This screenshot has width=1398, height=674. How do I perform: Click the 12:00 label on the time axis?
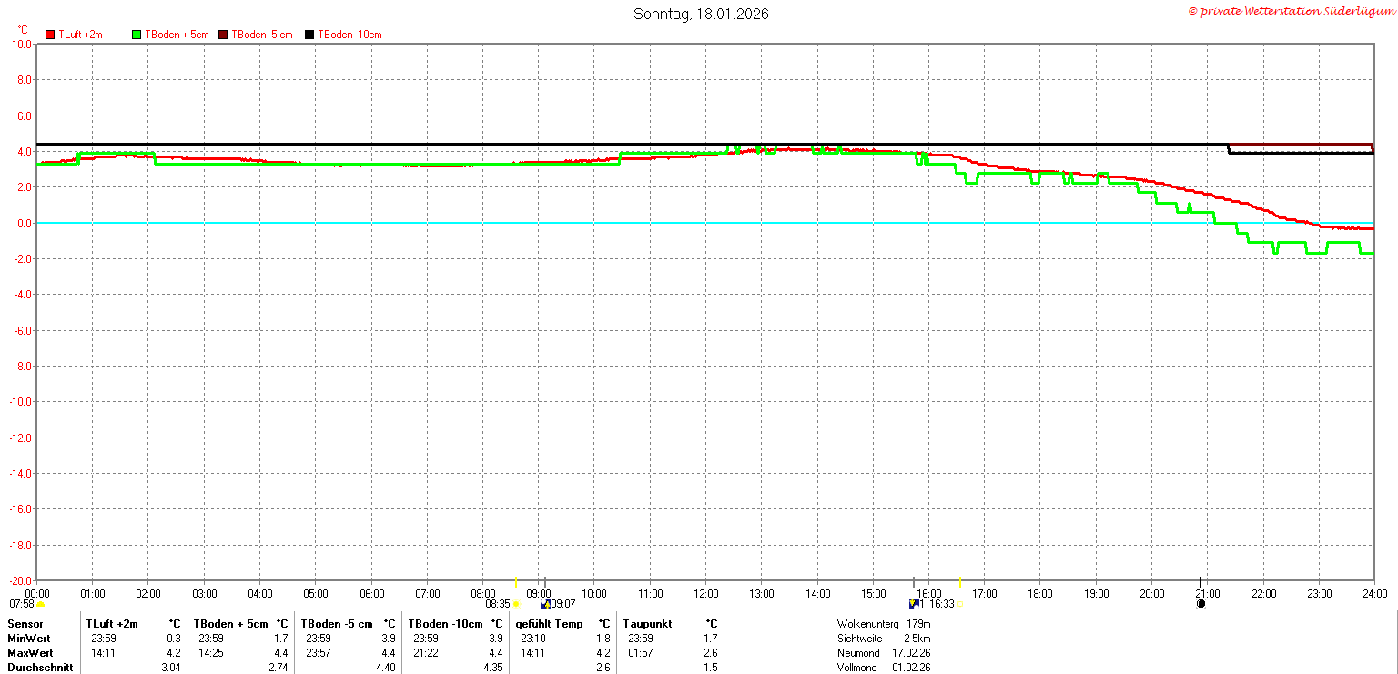705,594
